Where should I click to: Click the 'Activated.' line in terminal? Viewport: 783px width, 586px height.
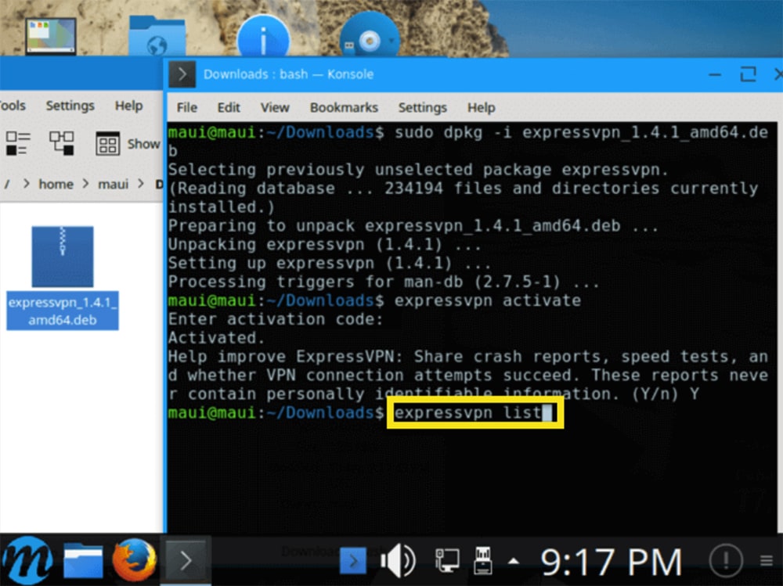[216, 338]
